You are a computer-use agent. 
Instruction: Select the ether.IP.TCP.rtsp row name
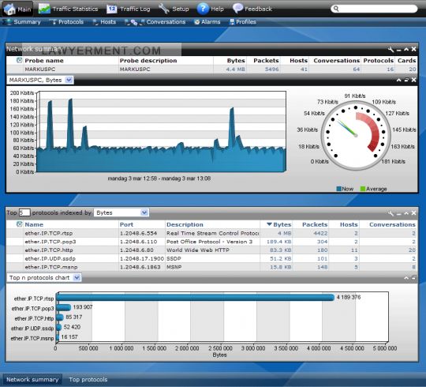pos(49,233)
